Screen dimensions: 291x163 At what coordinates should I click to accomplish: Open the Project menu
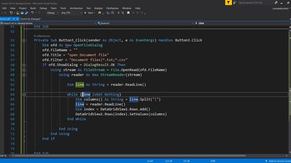pyautogui.click(x=23, y=8)
